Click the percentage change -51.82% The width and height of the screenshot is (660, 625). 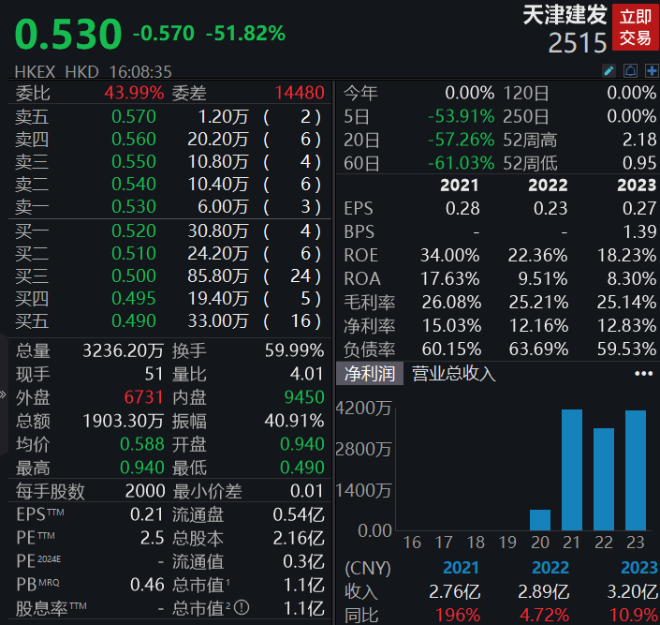(x=245, y=34)
